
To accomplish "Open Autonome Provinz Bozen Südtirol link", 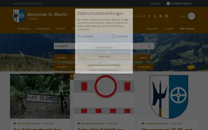I will (x=27, y=3).
